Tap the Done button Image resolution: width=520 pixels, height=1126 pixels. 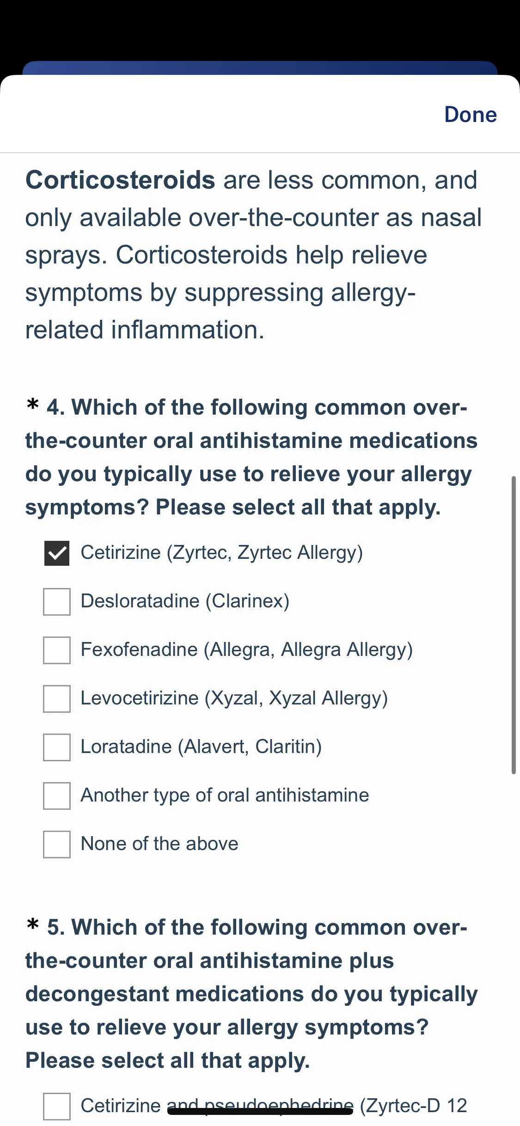pyautogui.click(x=470, y=114)
